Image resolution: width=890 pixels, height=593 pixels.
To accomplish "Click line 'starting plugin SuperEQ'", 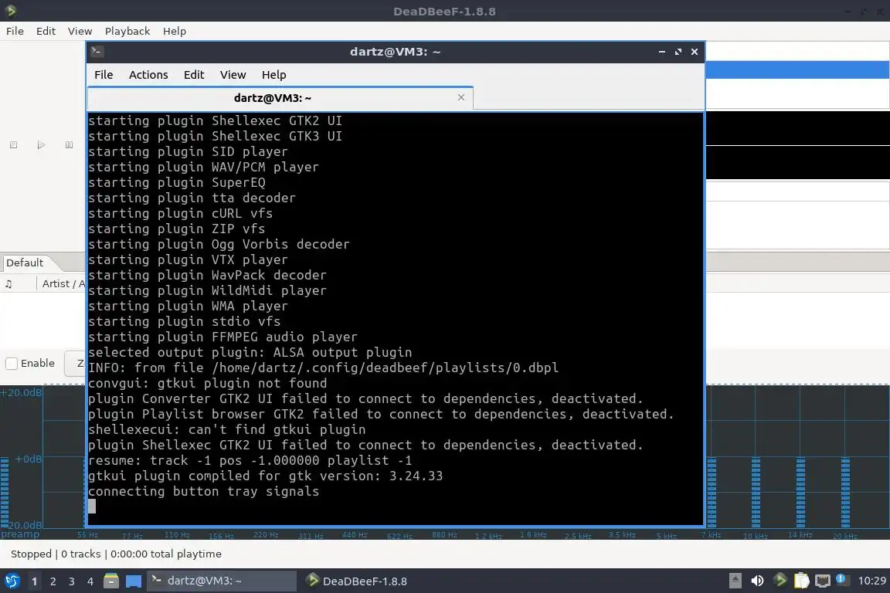I will coord(176,183).
